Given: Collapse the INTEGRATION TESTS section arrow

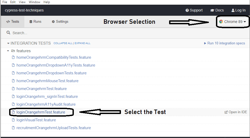Looking at the screenshot, I should point(8,43).
